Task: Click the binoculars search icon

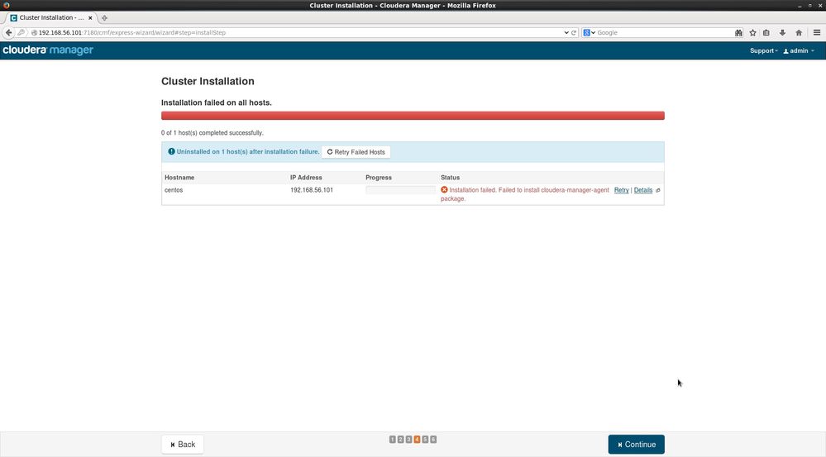Action: pos(738,33)
